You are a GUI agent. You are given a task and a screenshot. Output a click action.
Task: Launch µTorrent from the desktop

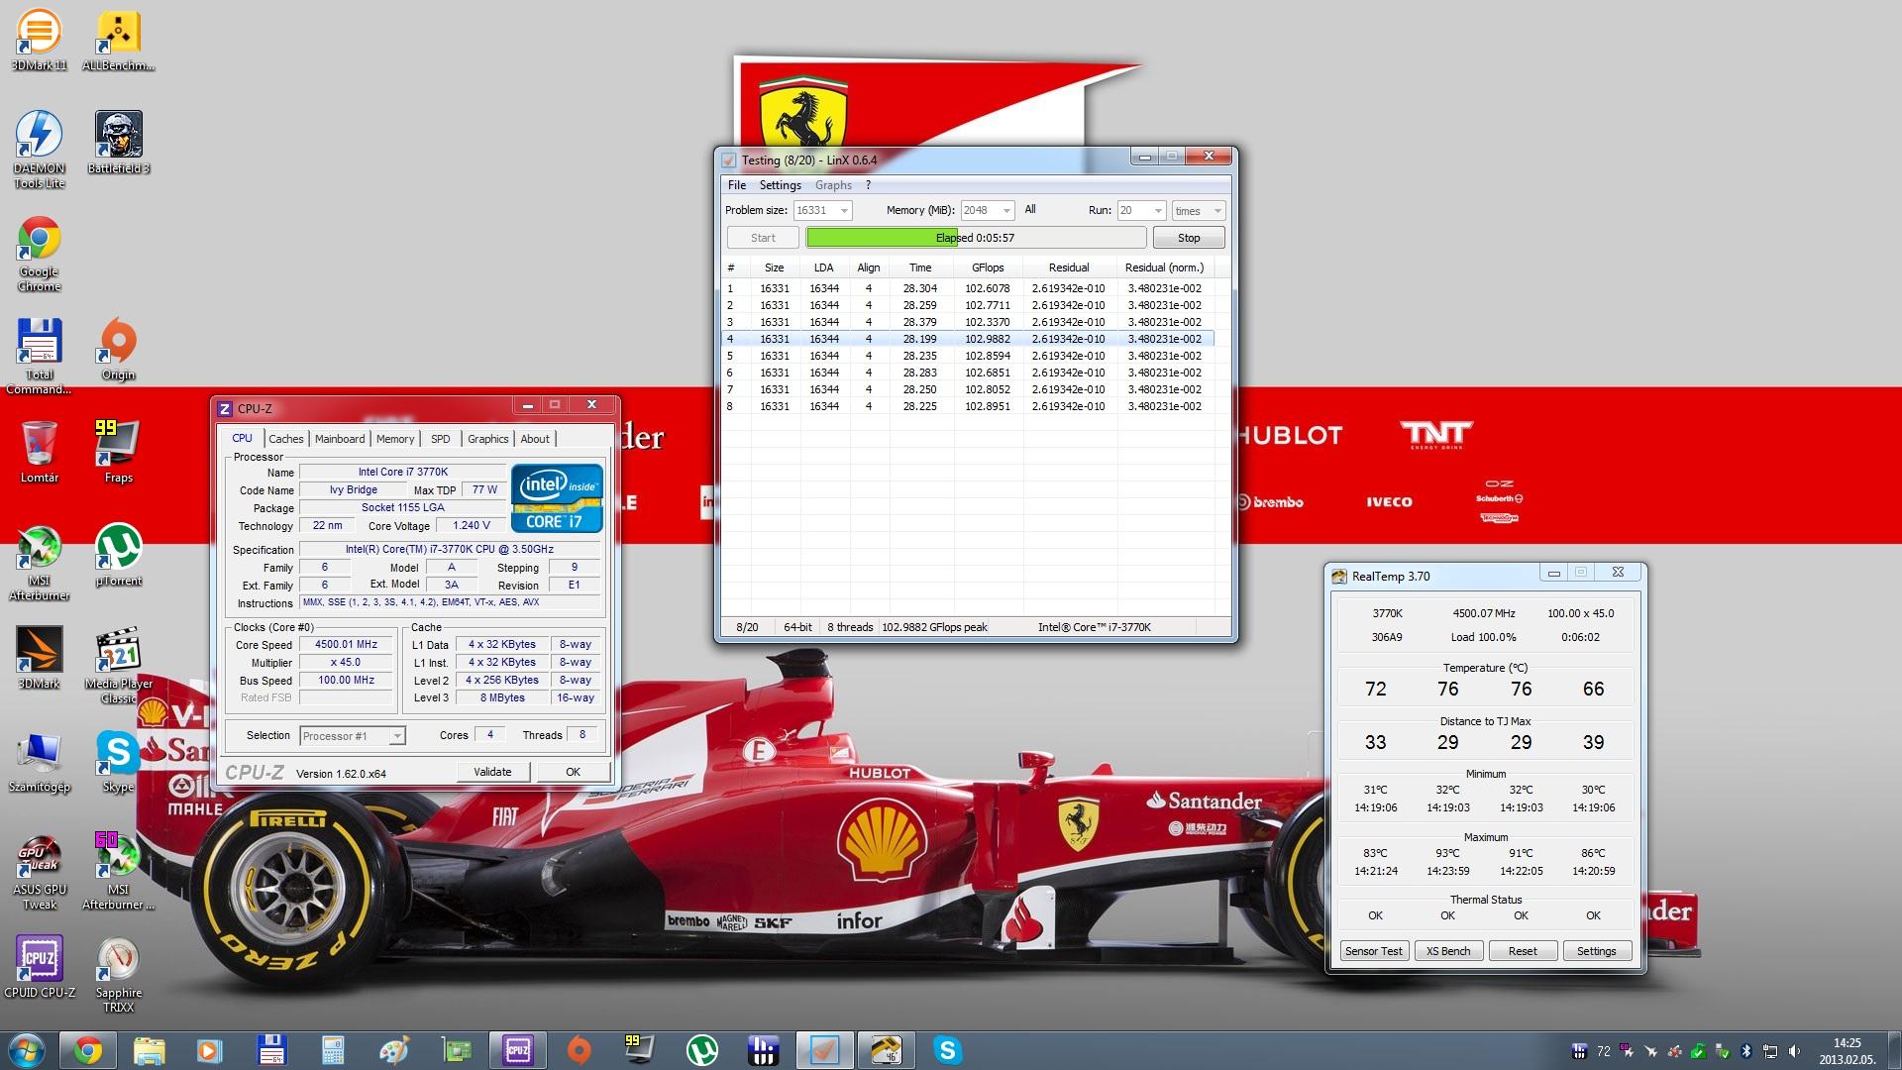click(119, 555)
